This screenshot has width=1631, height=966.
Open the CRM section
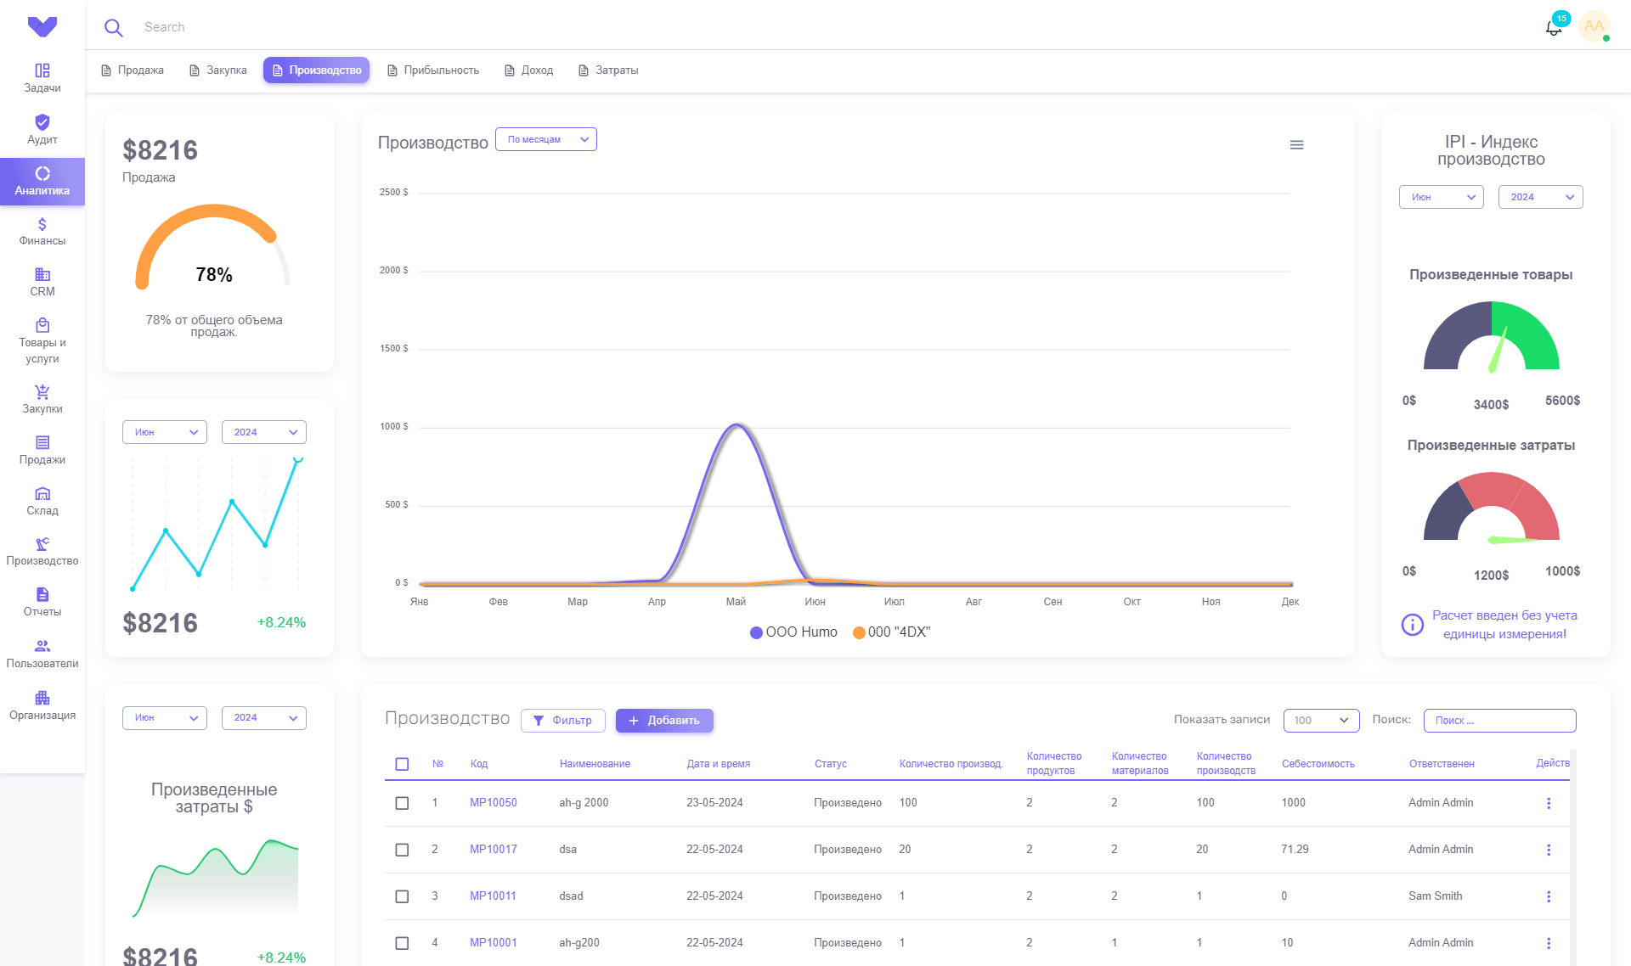(x=42, y=282)
